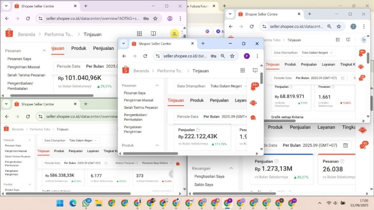Open the calendar icon next to 2025.09 (GMT+07) bottom-right
This screenshot has height=210, width=374.
tap(345, 145)
